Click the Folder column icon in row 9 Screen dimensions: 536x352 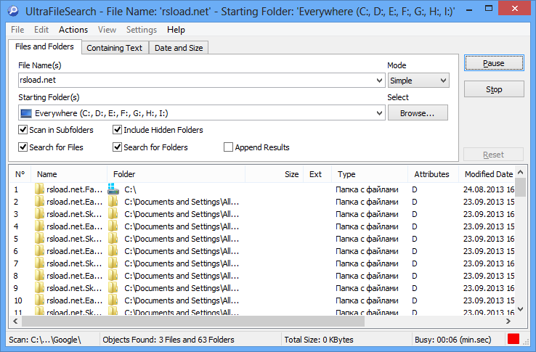[113, 287]
